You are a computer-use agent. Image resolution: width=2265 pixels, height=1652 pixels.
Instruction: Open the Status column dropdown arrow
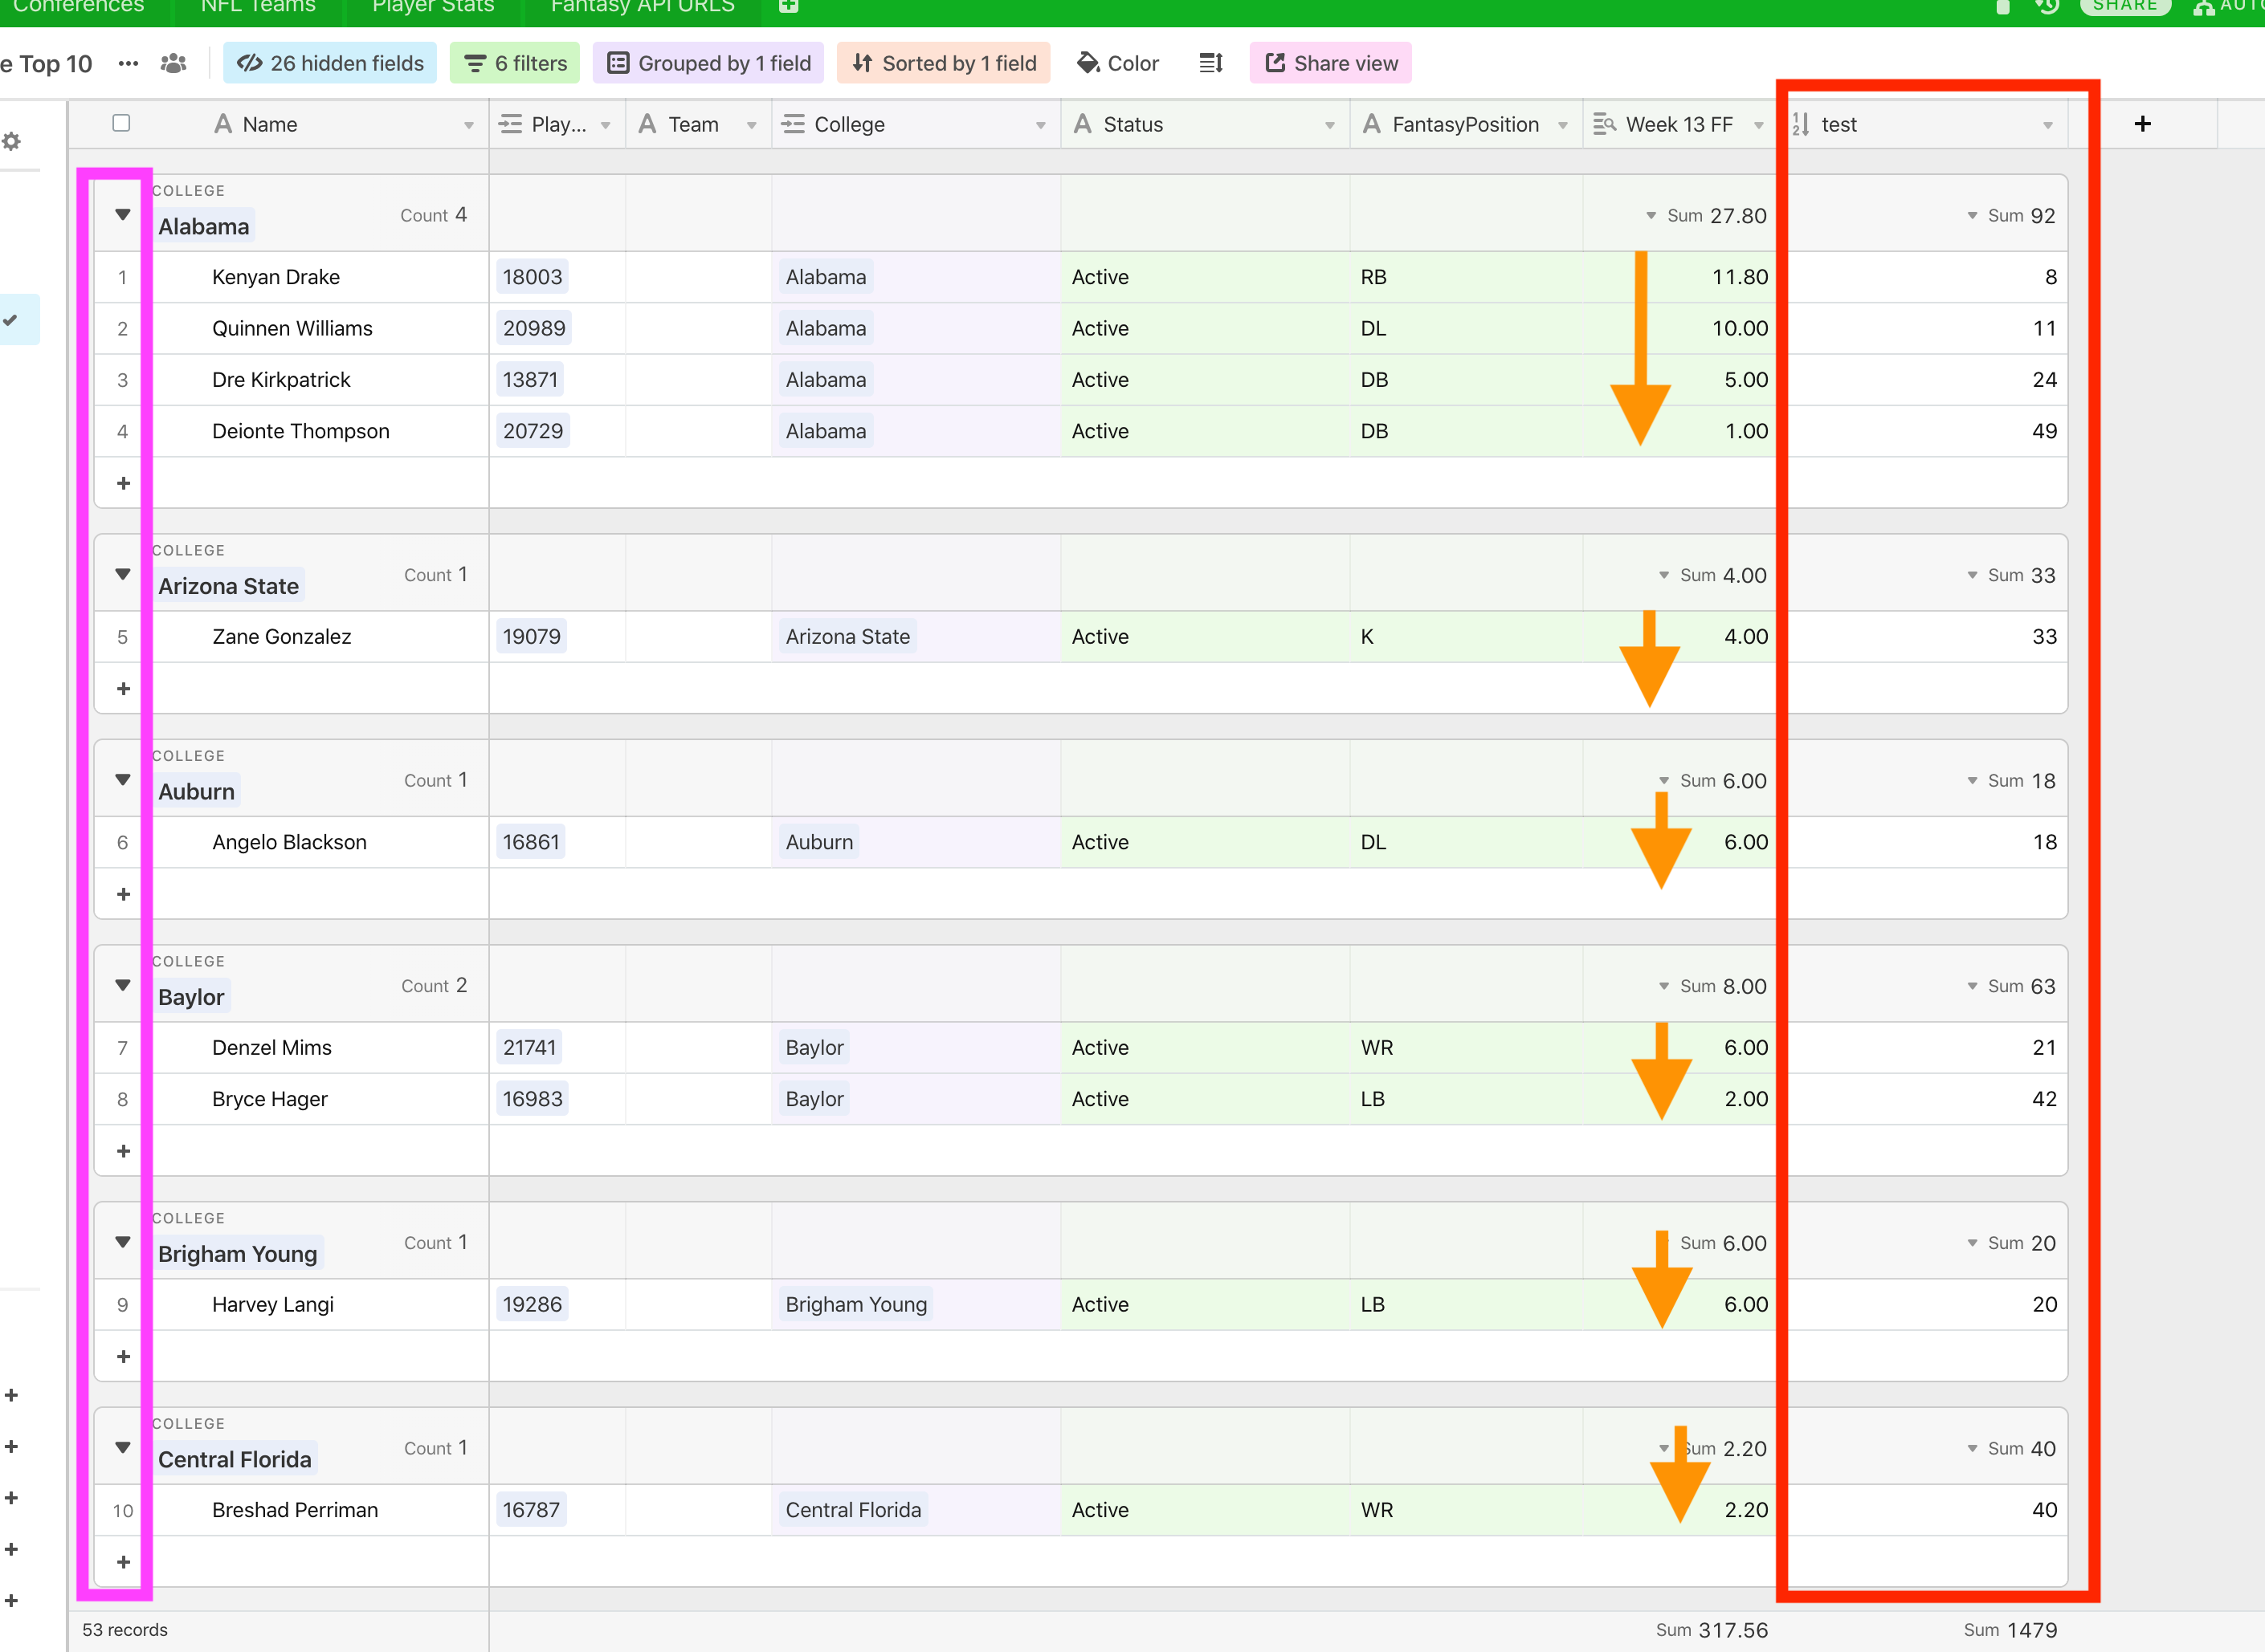pos(1329,125)
